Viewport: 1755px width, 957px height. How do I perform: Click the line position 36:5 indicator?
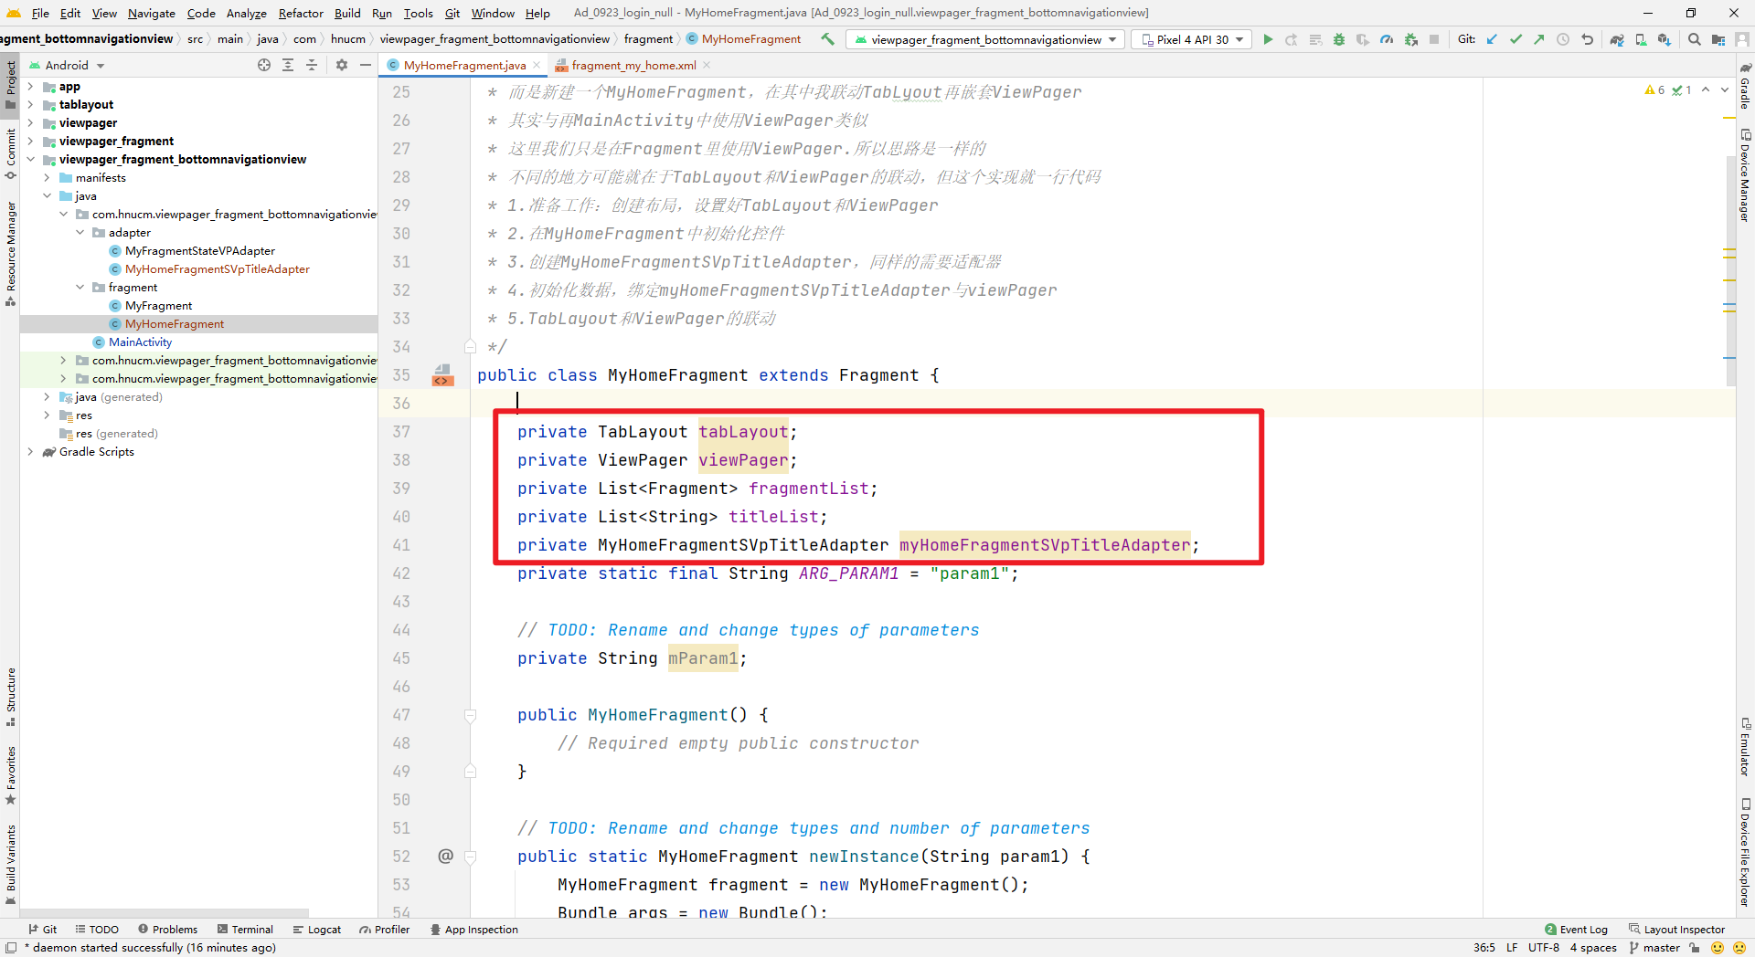coord(1484,947)
